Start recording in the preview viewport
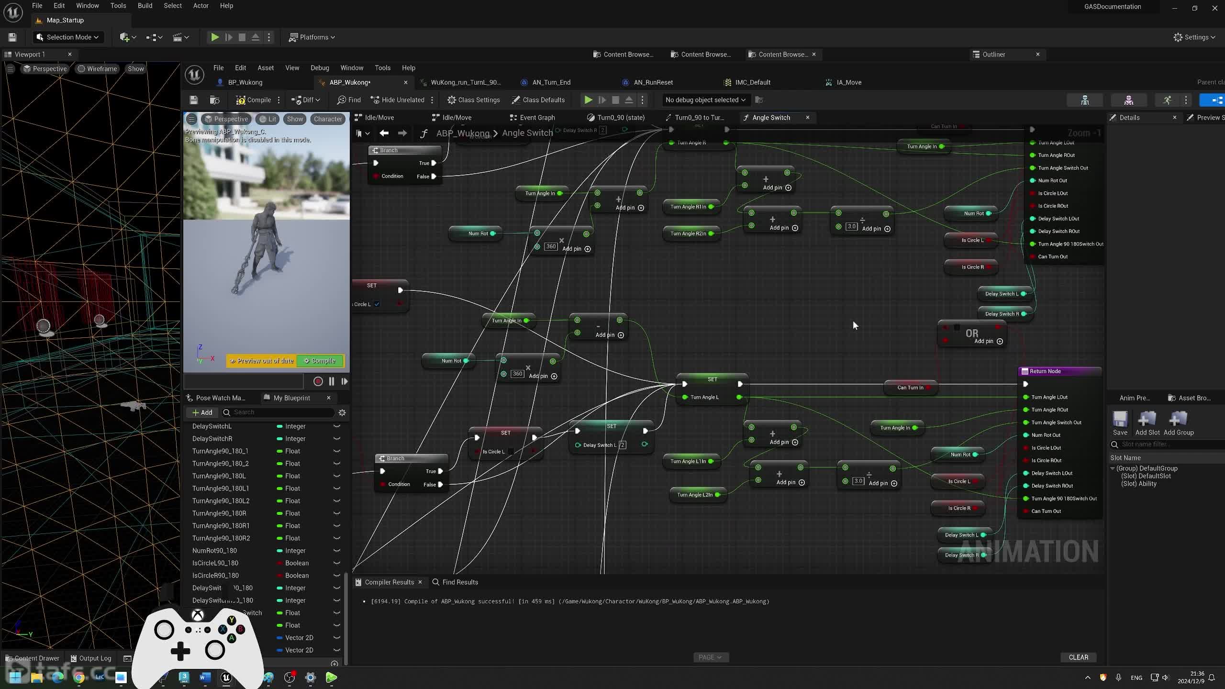Screen dimensions: 1225x689 [318, 381]
